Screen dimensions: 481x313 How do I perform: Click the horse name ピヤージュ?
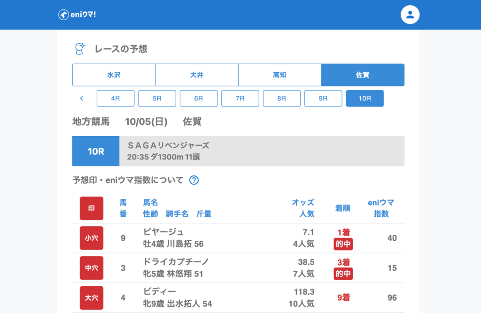pos(163,232)
